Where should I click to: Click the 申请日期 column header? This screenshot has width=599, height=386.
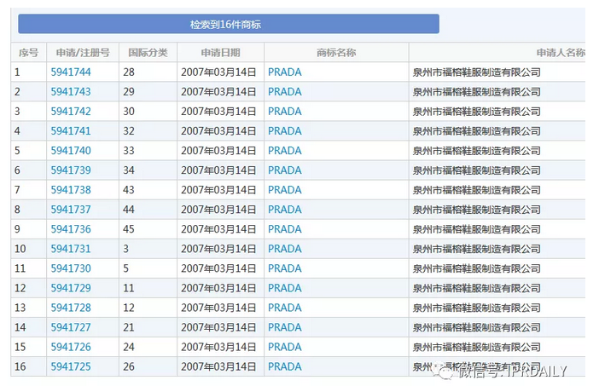220,53
